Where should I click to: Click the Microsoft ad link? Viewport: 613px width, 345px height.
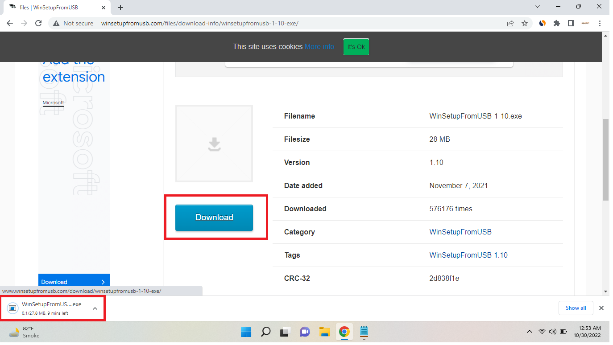pos(53,103)
